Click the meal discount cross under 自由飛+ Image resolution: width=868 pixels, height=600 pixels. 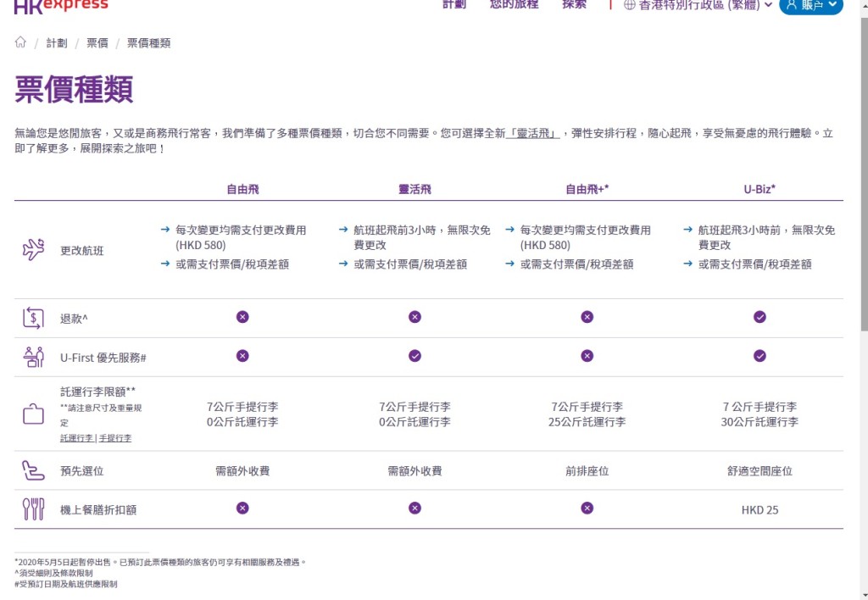click(587, 508)
